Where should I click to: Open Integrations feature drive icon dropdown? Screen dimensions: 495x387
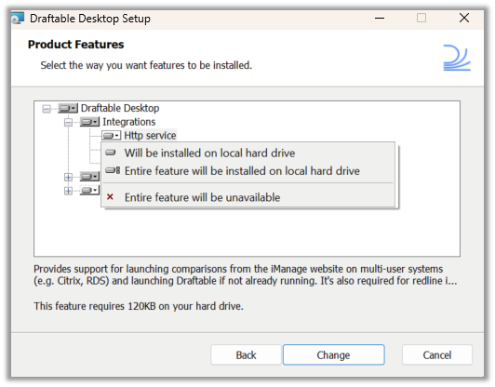click(x=89, y=122)
